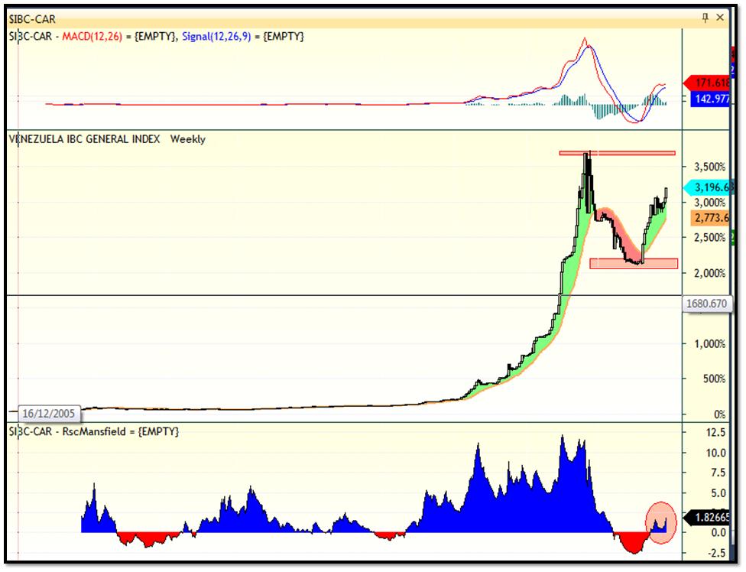
Task: Click the 1680.670 crosshair price label
Action: click(706, 304)
